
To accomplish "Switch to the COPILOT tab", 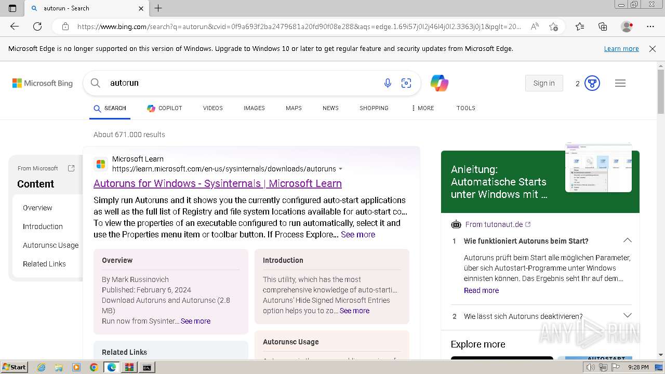I will click(x=165, y=108).
